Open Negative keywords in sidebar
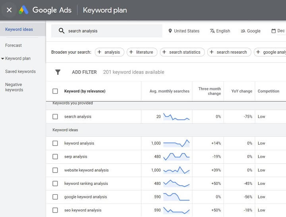 coord(14,87)
